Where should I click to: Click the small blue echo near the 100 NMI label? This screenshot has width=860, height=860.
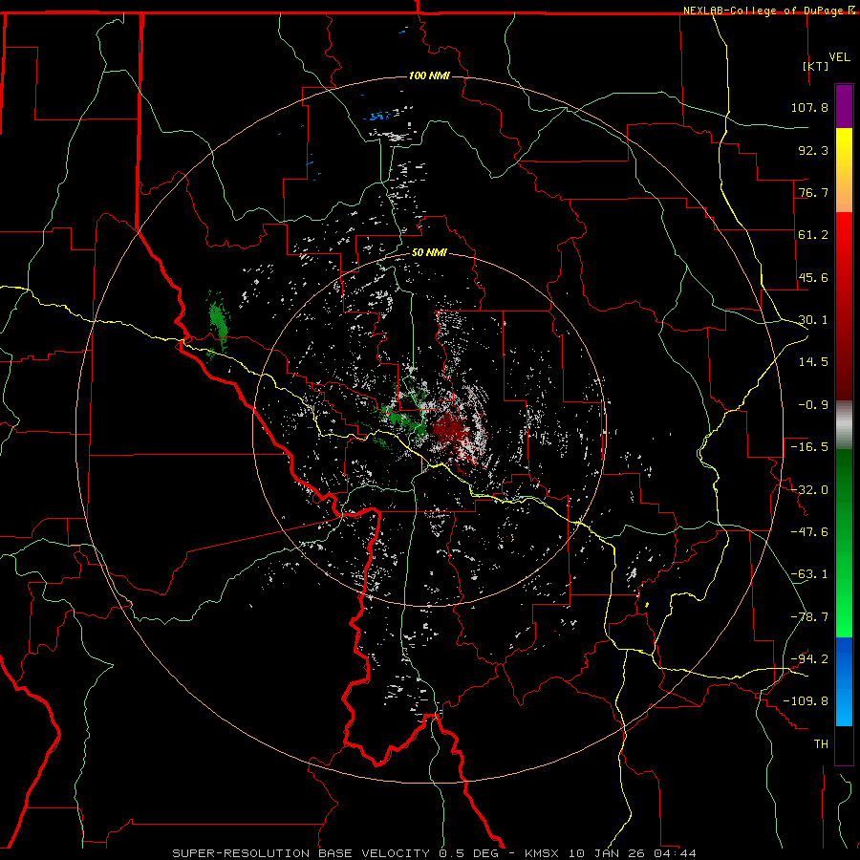(x=379, y=117)
